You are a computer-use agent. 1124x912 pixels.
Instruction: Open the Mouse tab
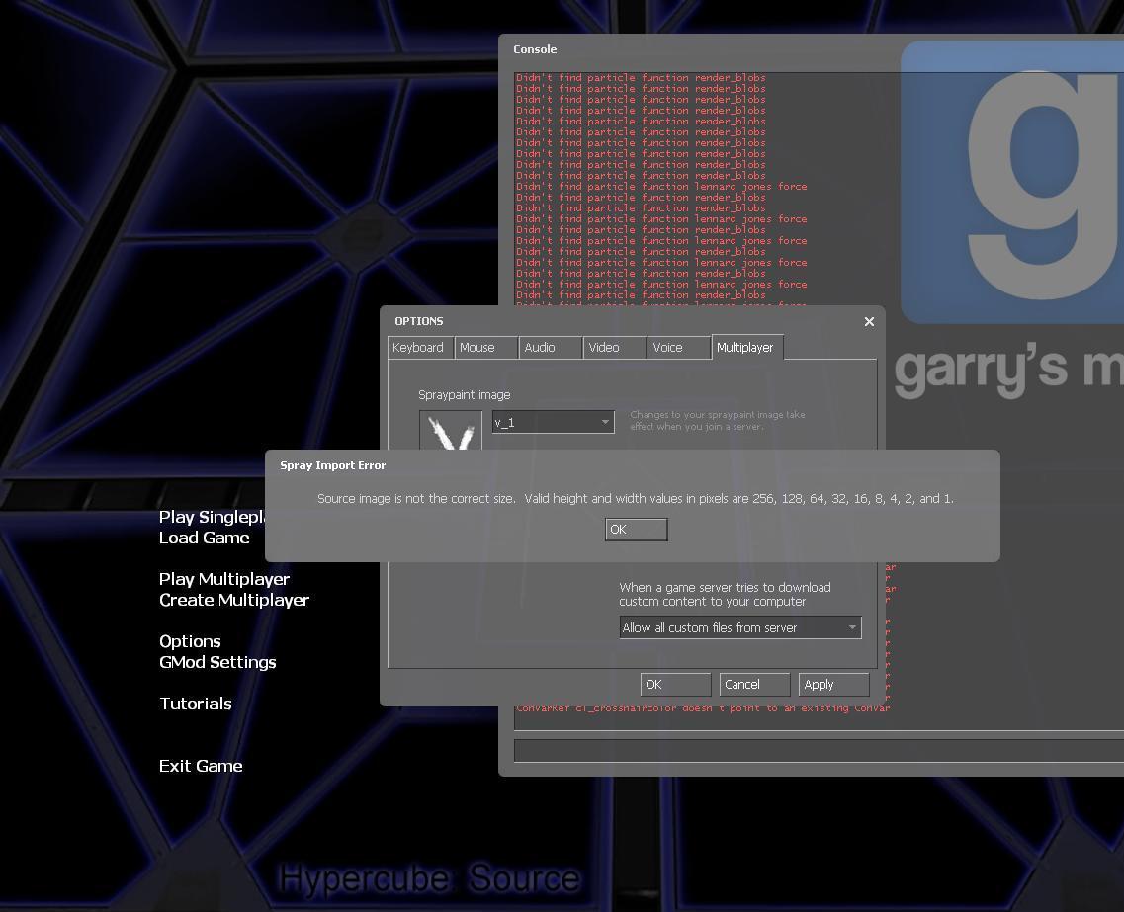point(485,348)
